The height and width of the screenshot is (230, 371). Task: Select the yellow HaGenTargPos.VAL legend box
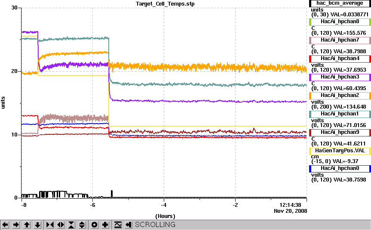pyautogui.click(x=340, y=151)
